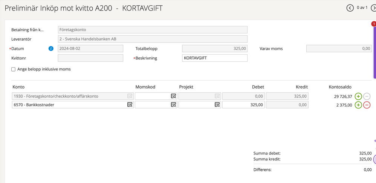
Task: Add a row after the 1930 account line
Action: [x=358, y=96]
